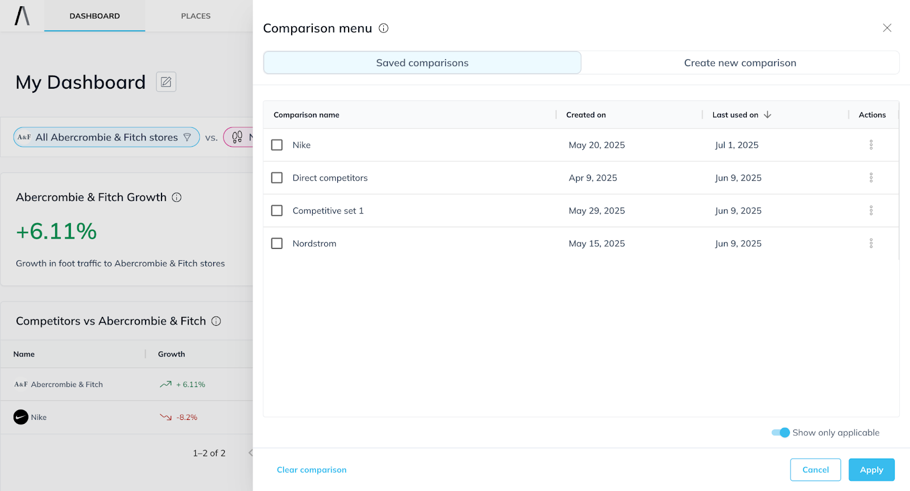Screen dimensions: 910x491
Task: Click the Abercrombie & Fitch name in competitors table
Action: click(x=67, y=384)
